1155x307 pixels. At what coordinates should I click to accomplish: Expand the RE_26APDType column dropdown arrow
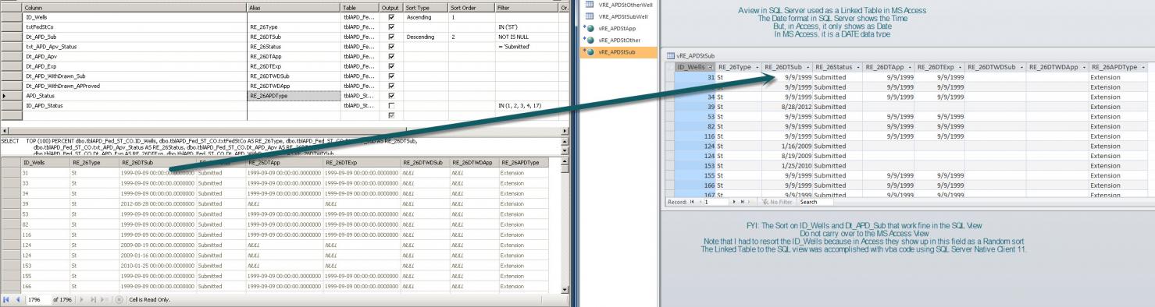pyautogui.click(x=1143, y=67)
